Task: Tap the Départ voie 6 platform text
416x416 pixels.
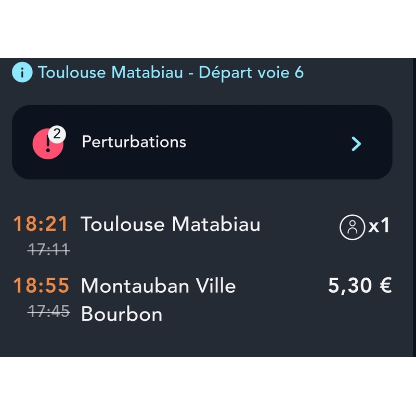Action: pyautogui.click(x=251, y=72)
